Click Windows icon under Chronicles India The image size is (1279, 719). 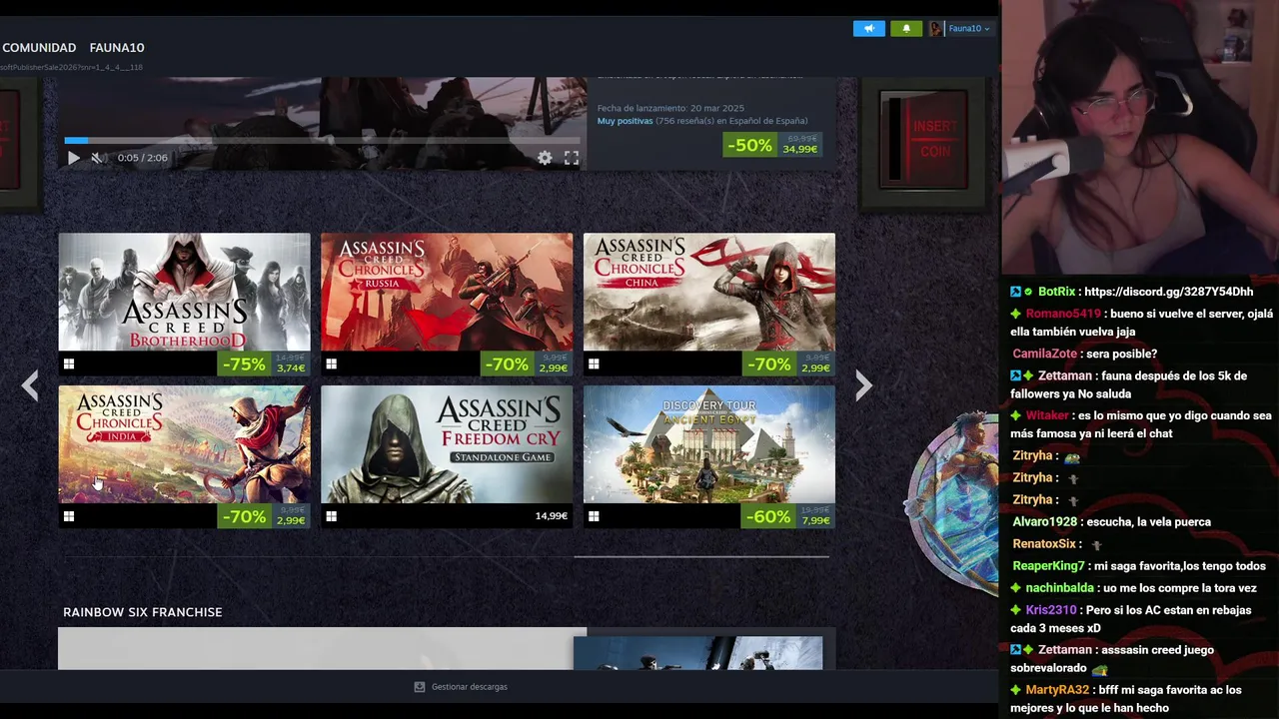pyautogui.click(x=69, y=516)
